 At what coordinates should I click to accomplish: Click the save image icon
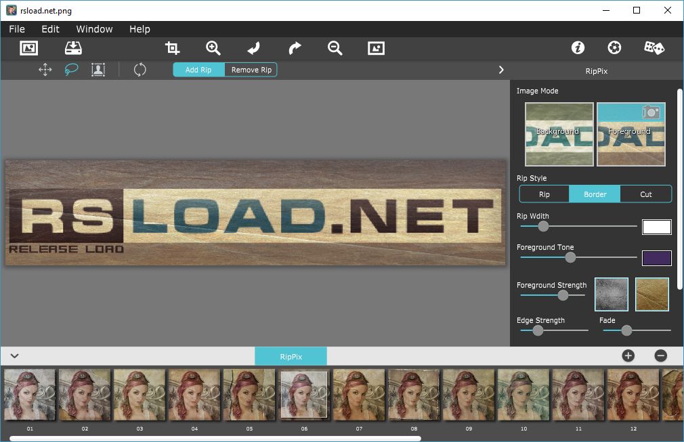click(73, 48)
